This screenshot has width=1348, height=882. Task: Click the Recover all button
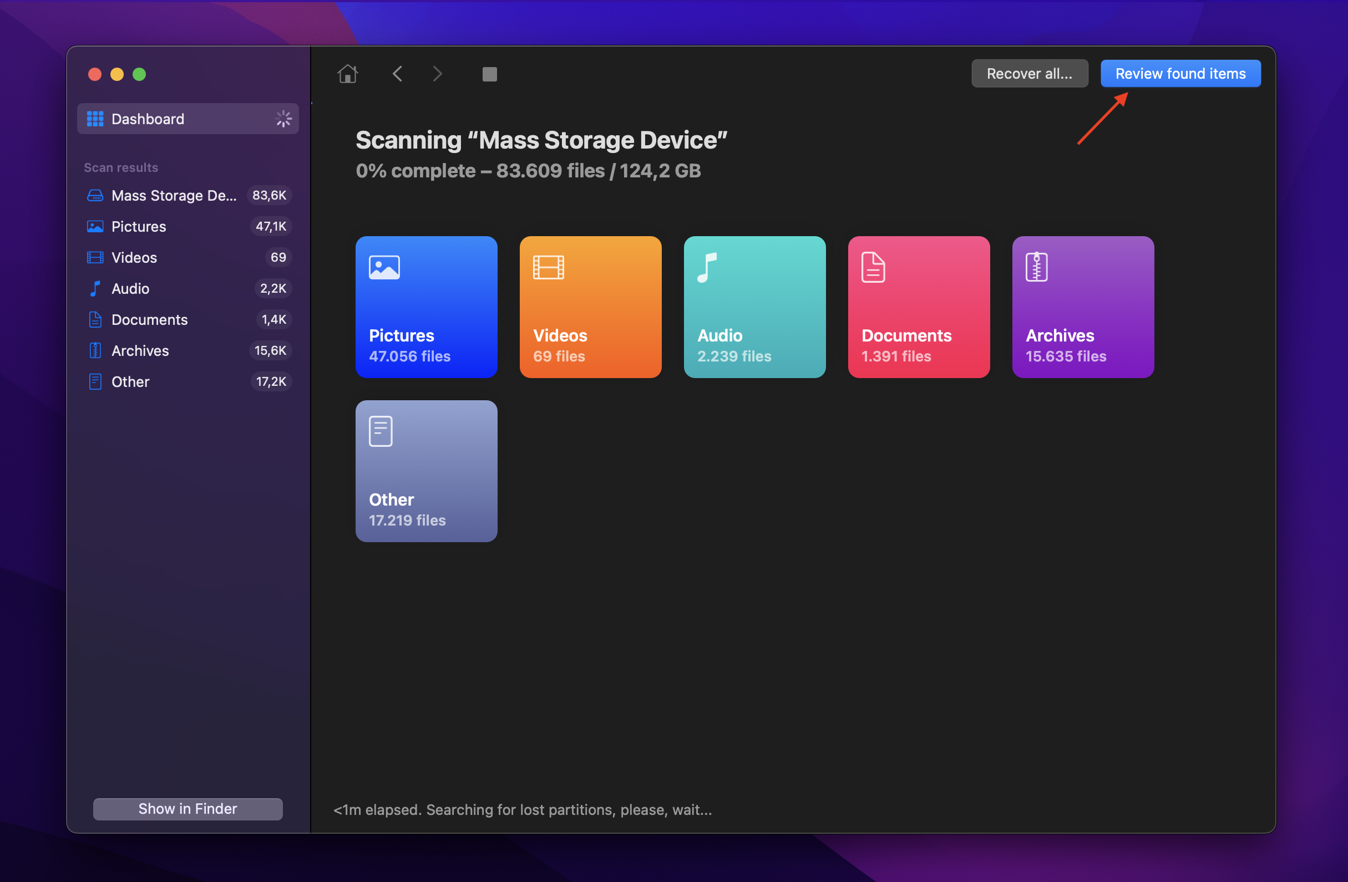pos(1027,73)
